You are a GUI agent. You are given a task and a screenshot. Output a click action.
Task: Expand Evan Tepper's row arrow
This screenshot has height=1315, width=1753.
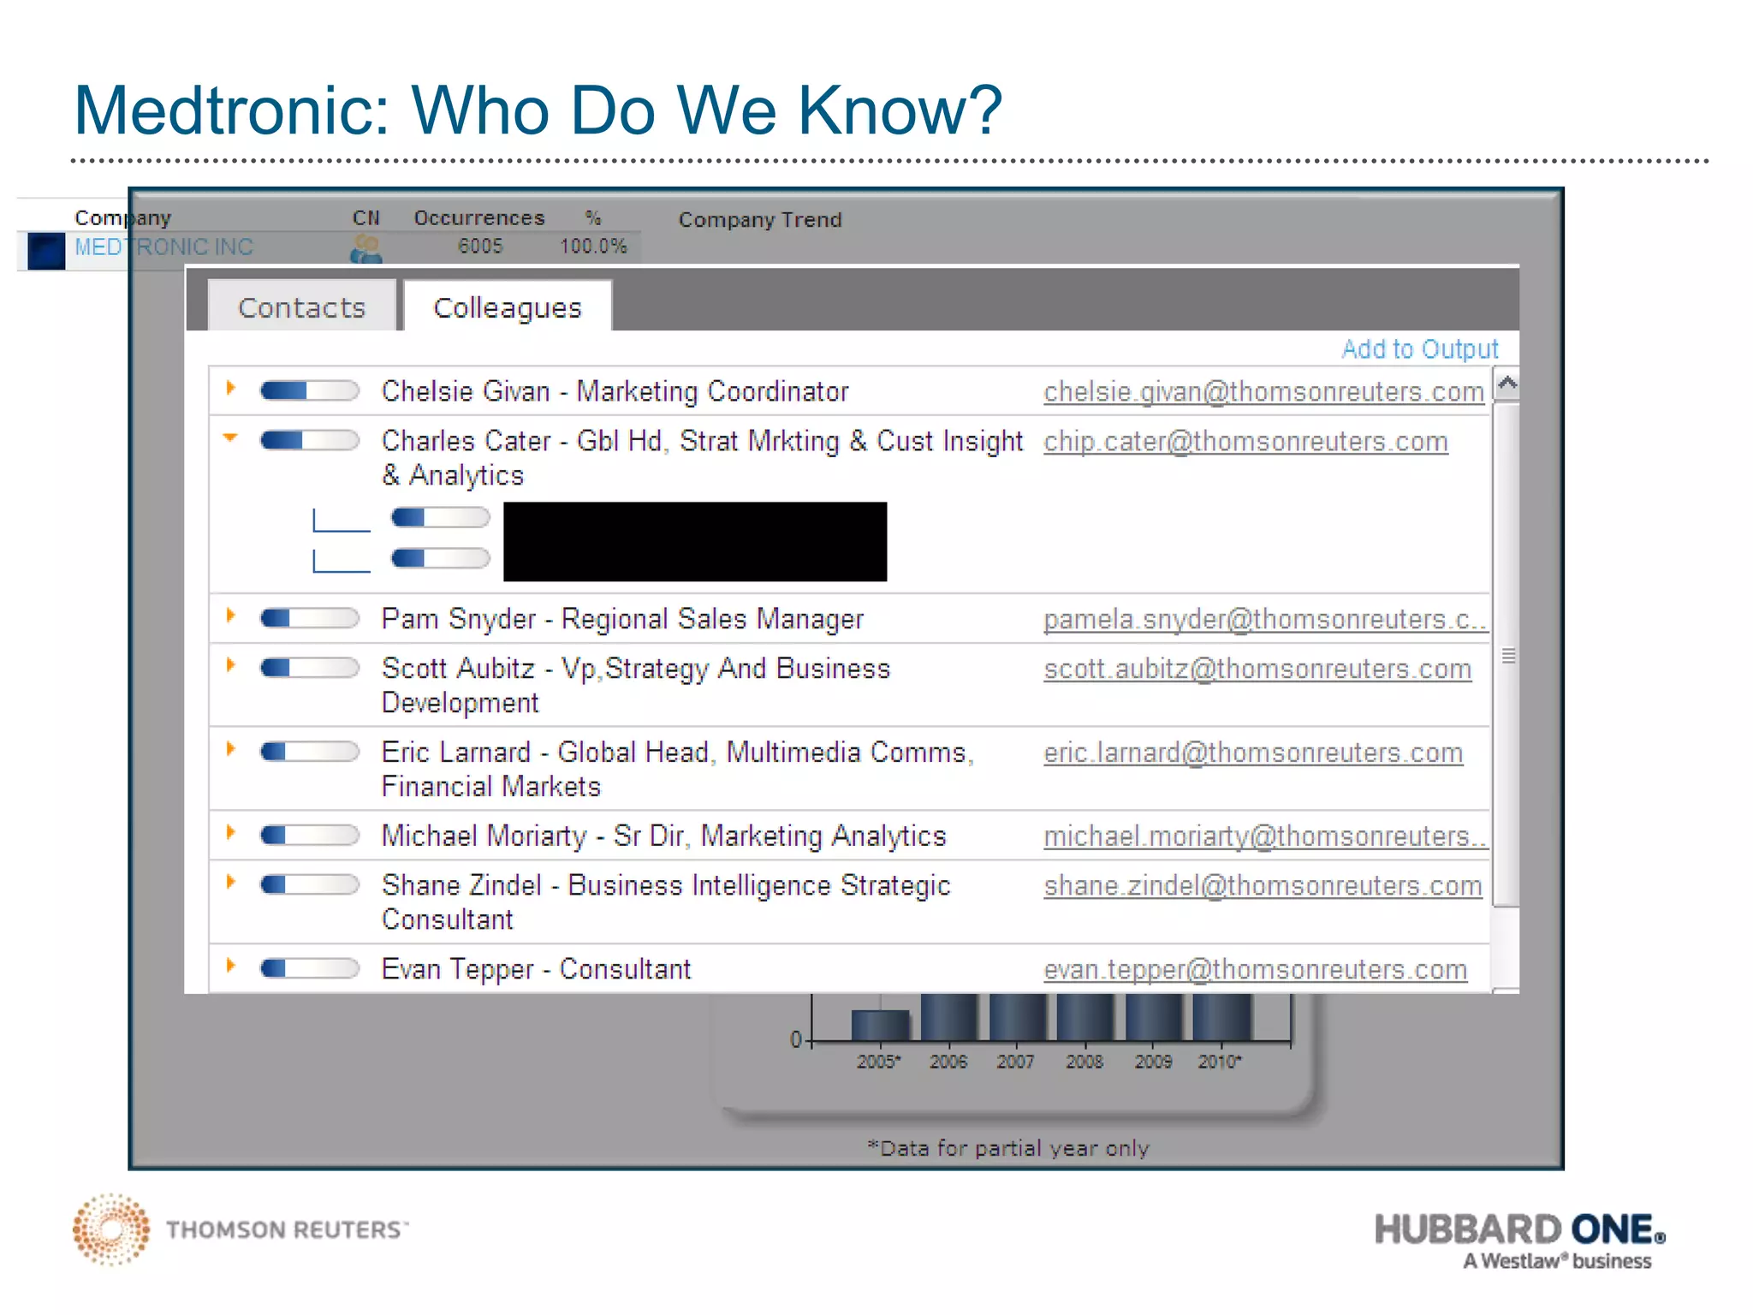tap(230, 966)
